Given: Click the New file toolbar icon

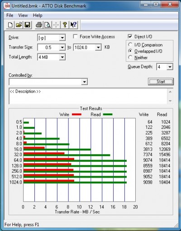Looking at the screenshot, I should point(10,25).
